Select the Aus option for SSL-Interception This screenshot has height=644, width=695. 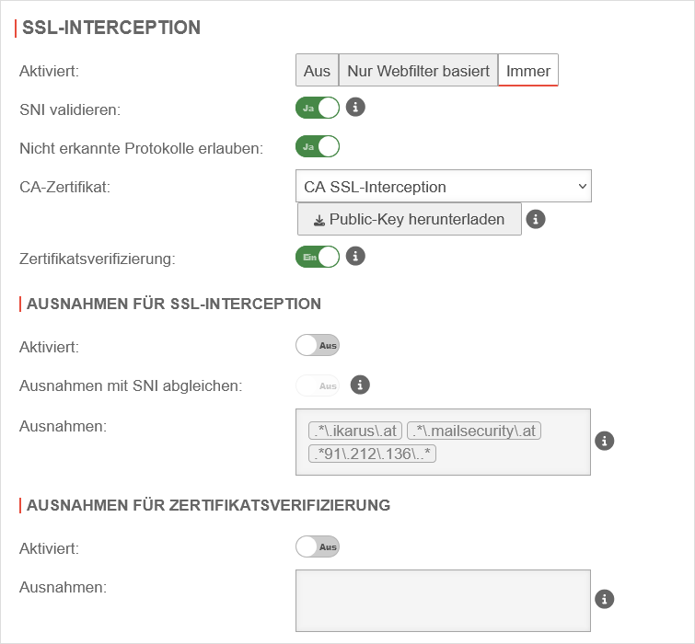(x=317, y=71)
